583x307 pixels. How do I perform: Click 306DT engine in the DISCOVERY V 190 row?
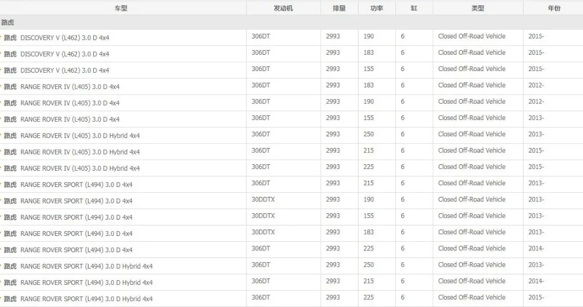pos(261,36)
